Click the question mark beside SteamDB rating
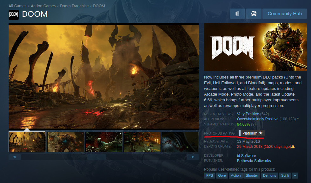 (254, 124)
